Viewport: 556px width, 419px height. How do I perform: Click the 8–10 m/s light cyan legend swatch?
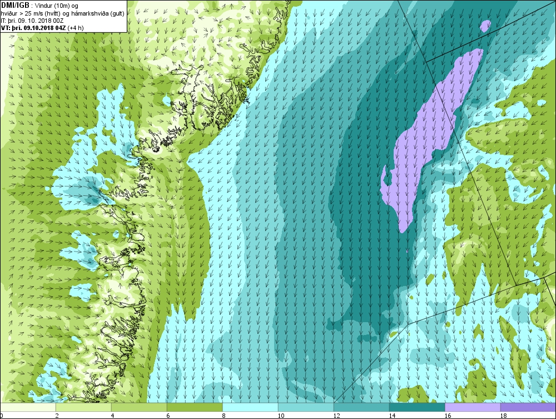(x=250, y=407)
